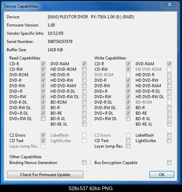
Task: Toggle DVD-ROM checkbox under Read Capabilities
Action: (x=43, y=75)
